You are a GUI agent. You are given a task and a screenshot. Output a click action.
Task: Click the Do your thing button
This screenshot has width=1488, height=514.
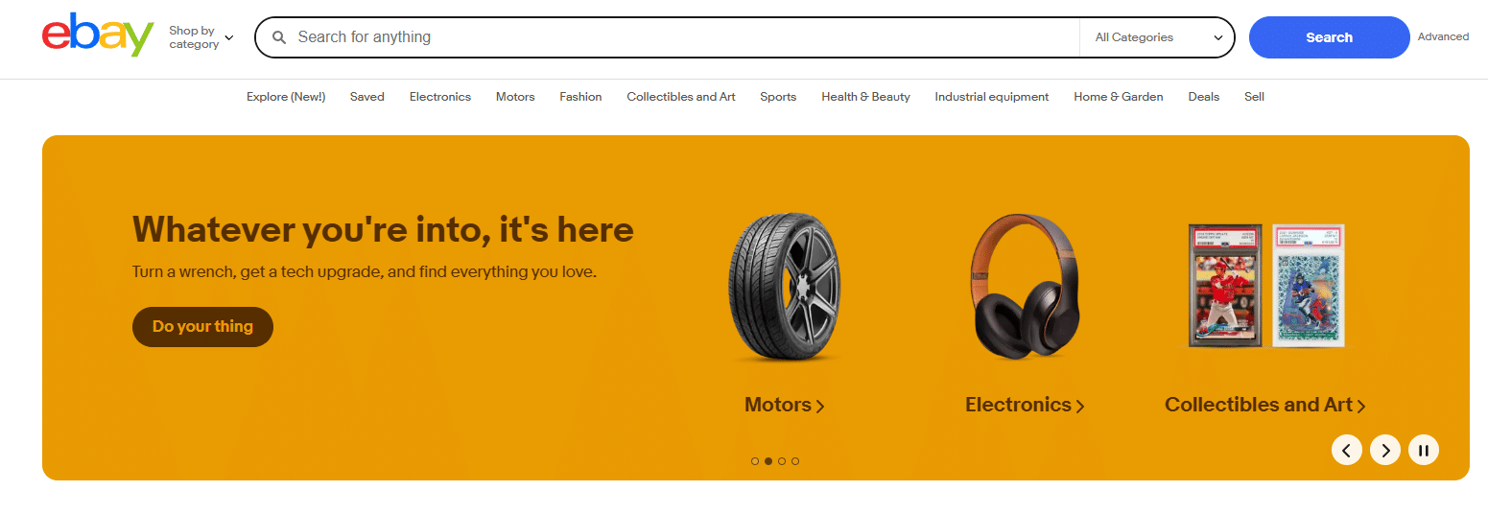coord(202,327)
